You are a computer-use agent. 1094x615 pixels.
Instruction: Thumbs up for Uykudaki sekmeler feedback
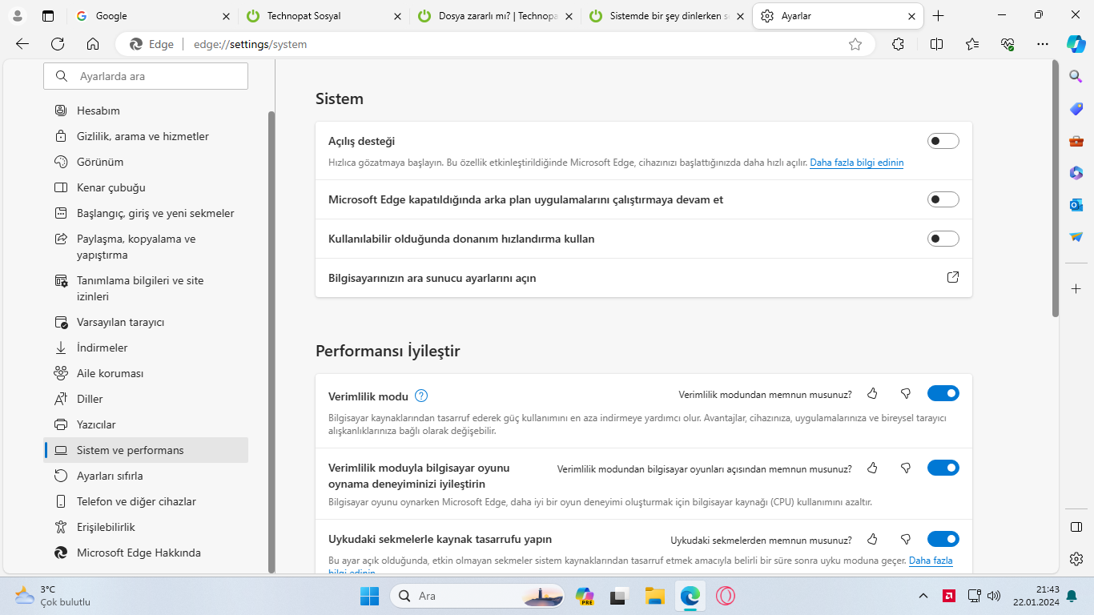pyautogui.click(x=872, y=540)
